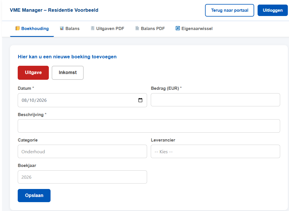Image resolution: width=289 pixels, height=211 pixels.
Task: Click the Uitloggen button
Action: 273,10
